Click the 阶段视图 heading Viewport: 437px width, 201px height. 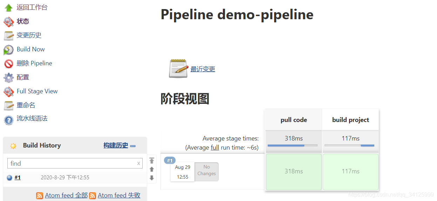pos(185,99)
